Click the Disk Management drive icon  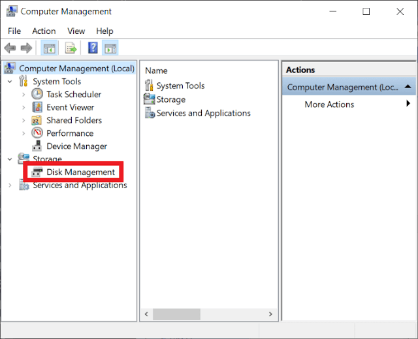click(x=37, y=172)
